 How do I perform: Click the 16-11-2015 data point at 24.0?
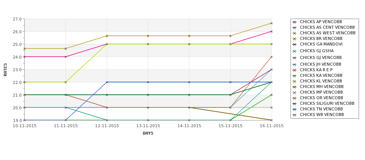tap(271, 57)
